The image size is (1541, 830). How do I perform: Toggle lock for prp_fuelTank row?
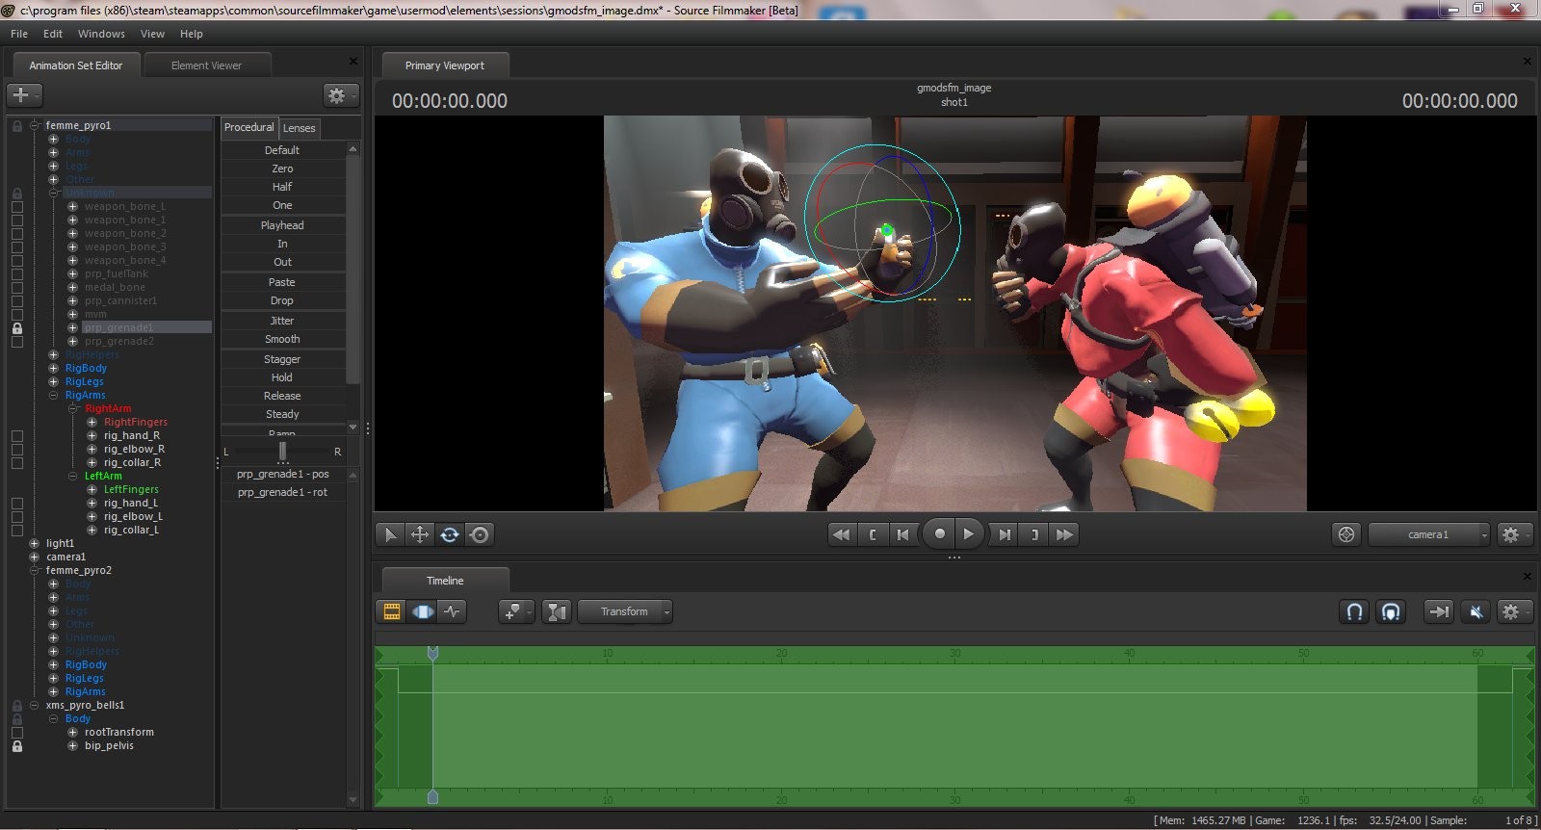[x=16, y=274]
